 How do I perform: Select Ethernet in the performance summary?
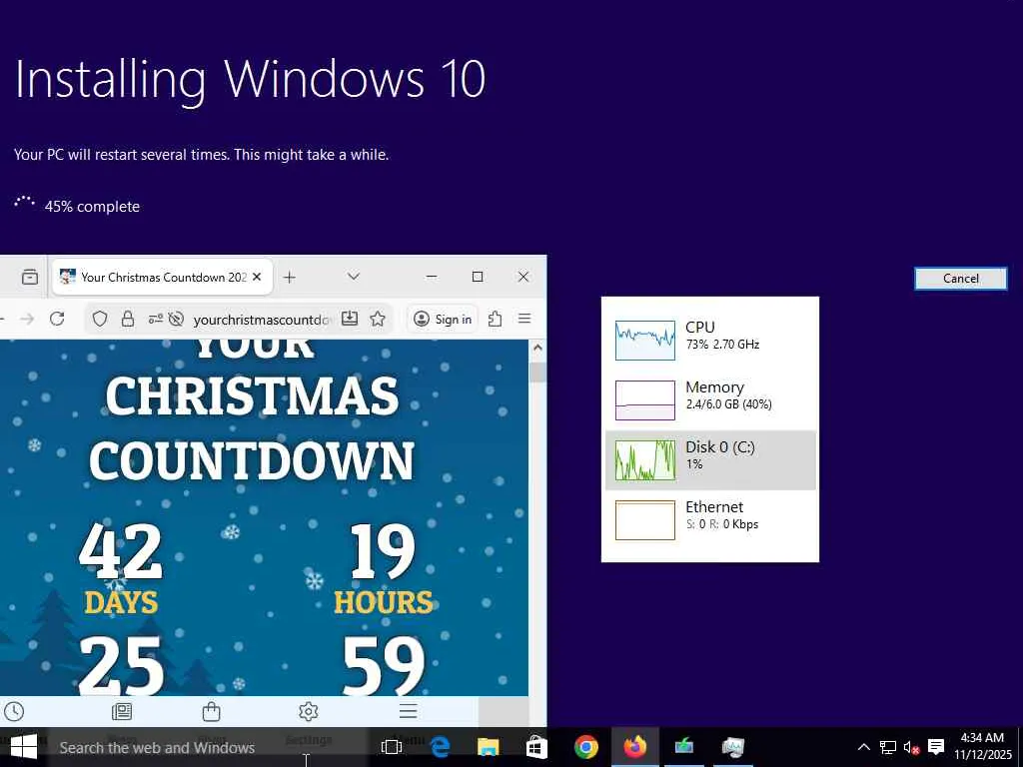[x=710, y=520]
